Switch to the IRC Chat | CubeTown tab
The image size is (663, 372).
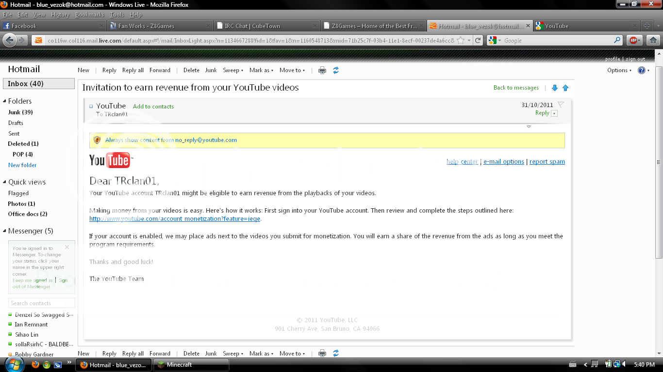coord(266,26)
